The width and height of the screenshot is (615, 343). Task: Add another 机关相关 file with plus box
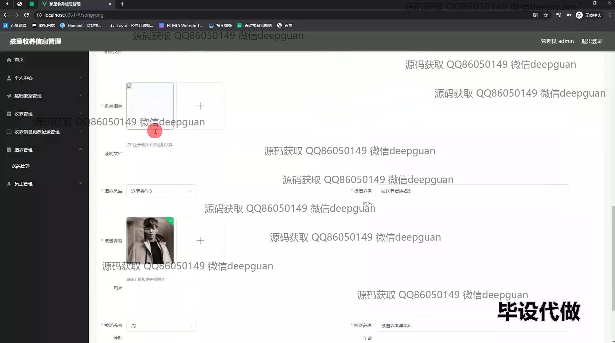coord(200,106)
